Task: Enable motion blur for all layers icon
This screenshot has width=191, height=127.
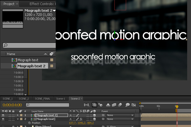Action: coord(120,105)
